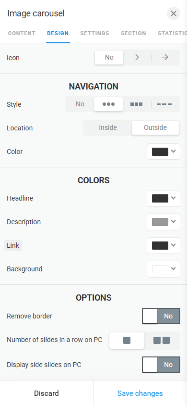This screenshot has width=187, height=406.
Task: Click the Image carousel panel title
Action: (x=36, y=13)
